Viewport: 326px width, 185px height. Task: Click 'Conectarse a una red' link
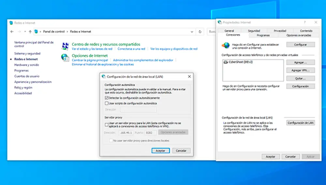point(131,49)
